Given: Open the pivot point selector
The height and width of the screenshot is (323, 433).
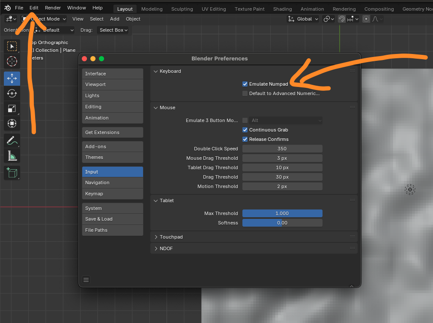Looking at the screenshot, I should pyautogui.click(x=328, y=19).
